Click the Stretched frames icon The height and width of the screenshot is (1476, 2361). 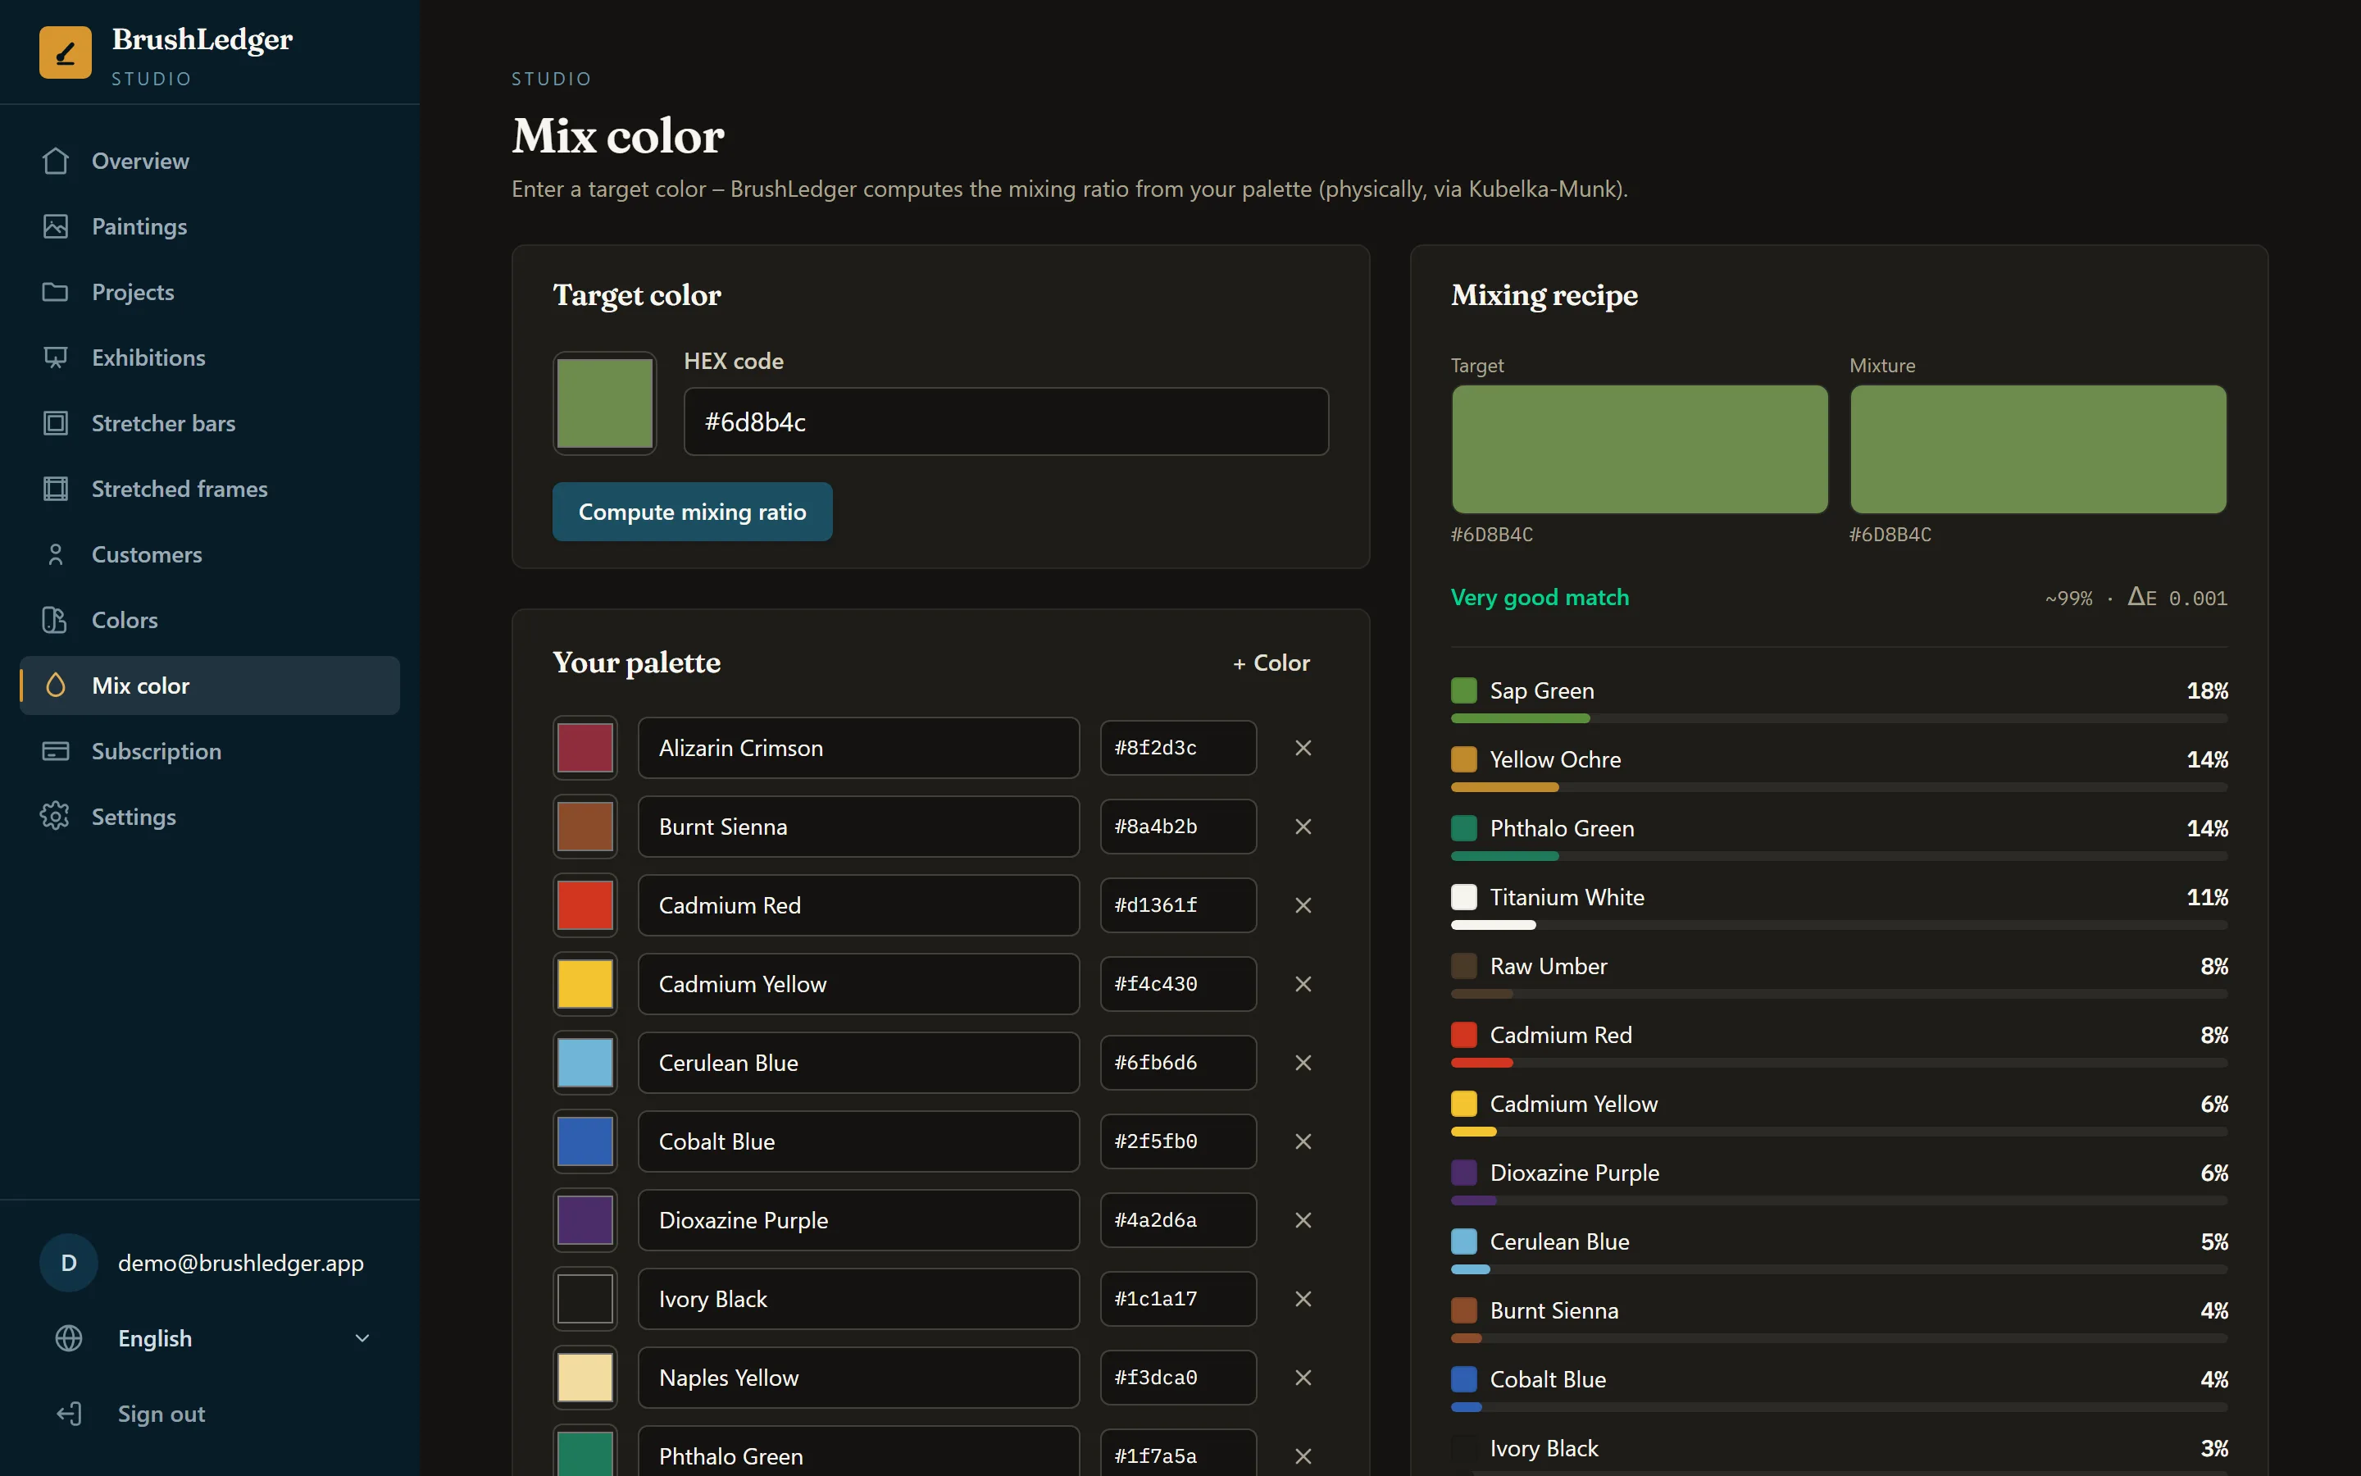click(56, 488)
